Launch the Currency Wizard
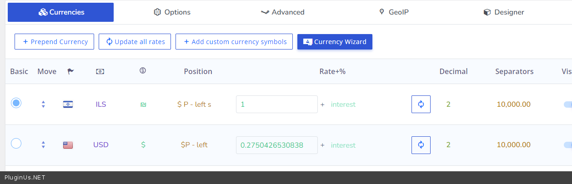This screenshot has width=572, height=184. [x=335, y=42]
